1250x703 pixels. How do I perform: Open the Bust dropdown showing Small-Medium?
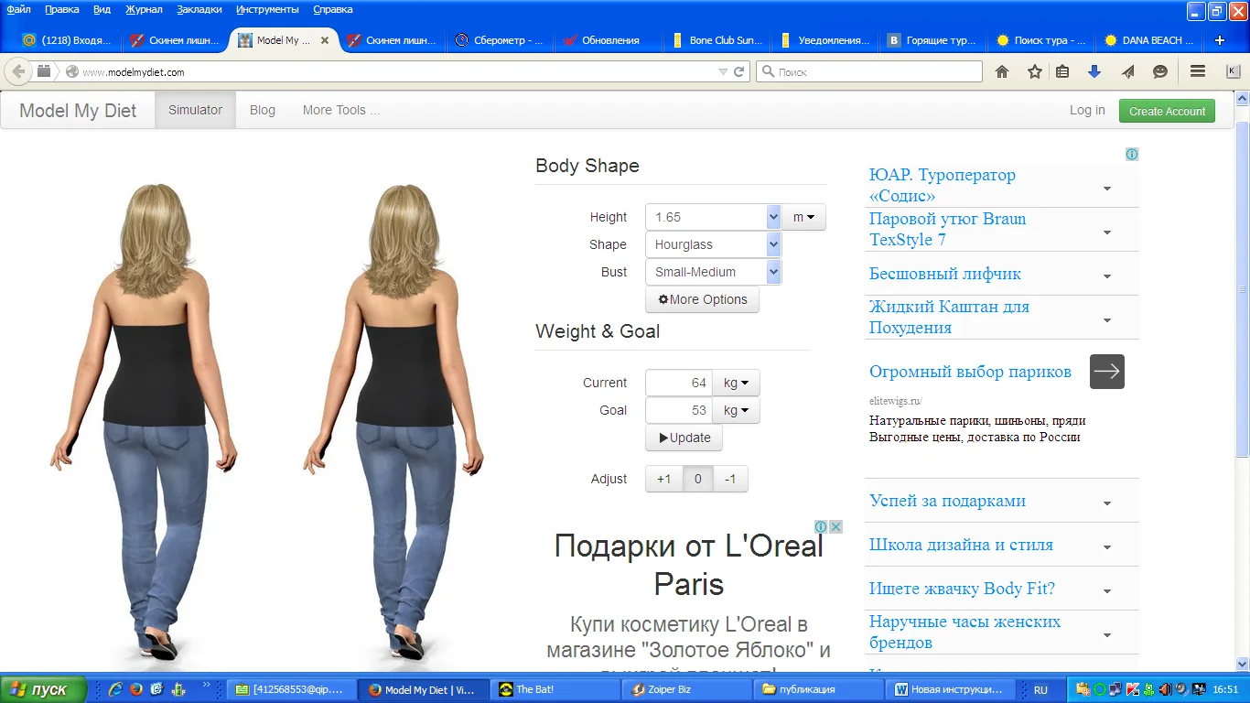(713, 272)
